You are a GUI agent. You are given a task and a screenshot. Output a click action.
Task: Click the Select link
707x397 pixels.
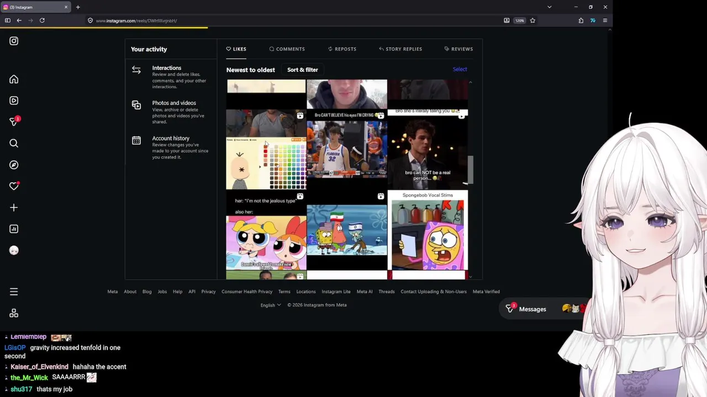pos(460,69)
